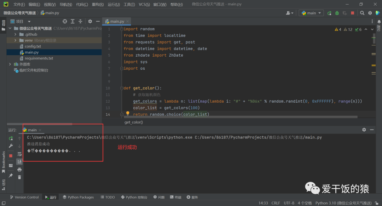Open 运行(U) menu
The image size is (382, 206).
[x=114, y=4]
